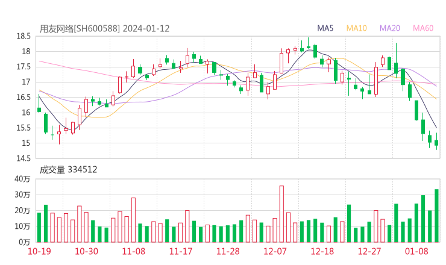Viewport: 446px width, 265px height.
Task: Click the 成交量 334512 volume label
Action: coord(68,170)
